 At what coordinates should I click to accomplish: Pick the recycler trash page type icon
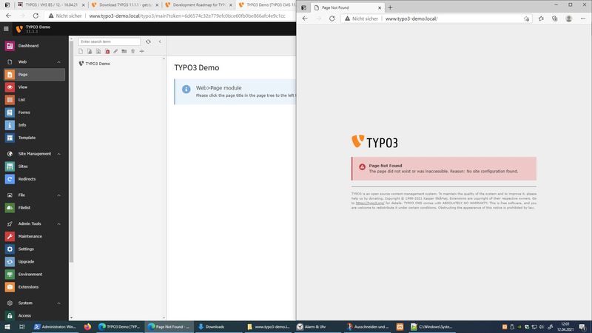point(133,51)
